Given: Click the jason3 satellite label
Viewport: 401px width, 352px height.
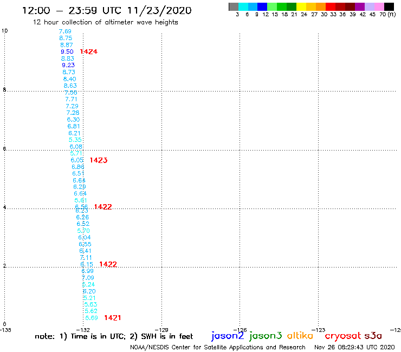Looking at the screenshot, I should (266, 336).
